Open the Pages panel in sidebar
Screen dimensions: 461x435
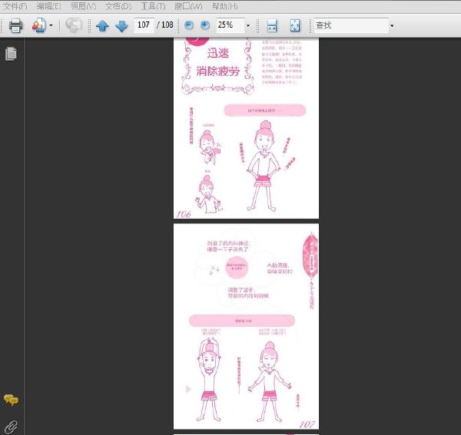(11, 54)
